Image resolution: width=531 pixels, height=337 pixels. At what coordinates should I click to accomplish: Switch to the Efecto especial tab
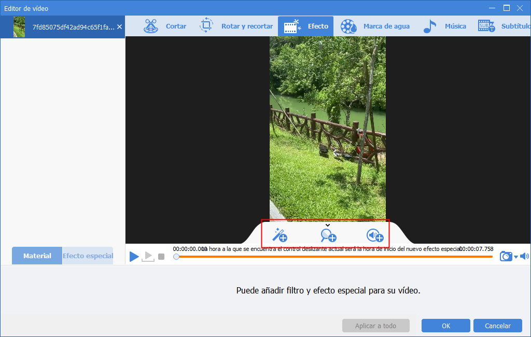[x=88, y=256]
